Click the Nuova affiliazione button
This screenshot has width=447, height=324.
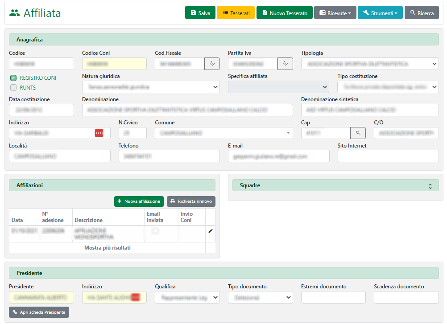click(x=139, y=201)
